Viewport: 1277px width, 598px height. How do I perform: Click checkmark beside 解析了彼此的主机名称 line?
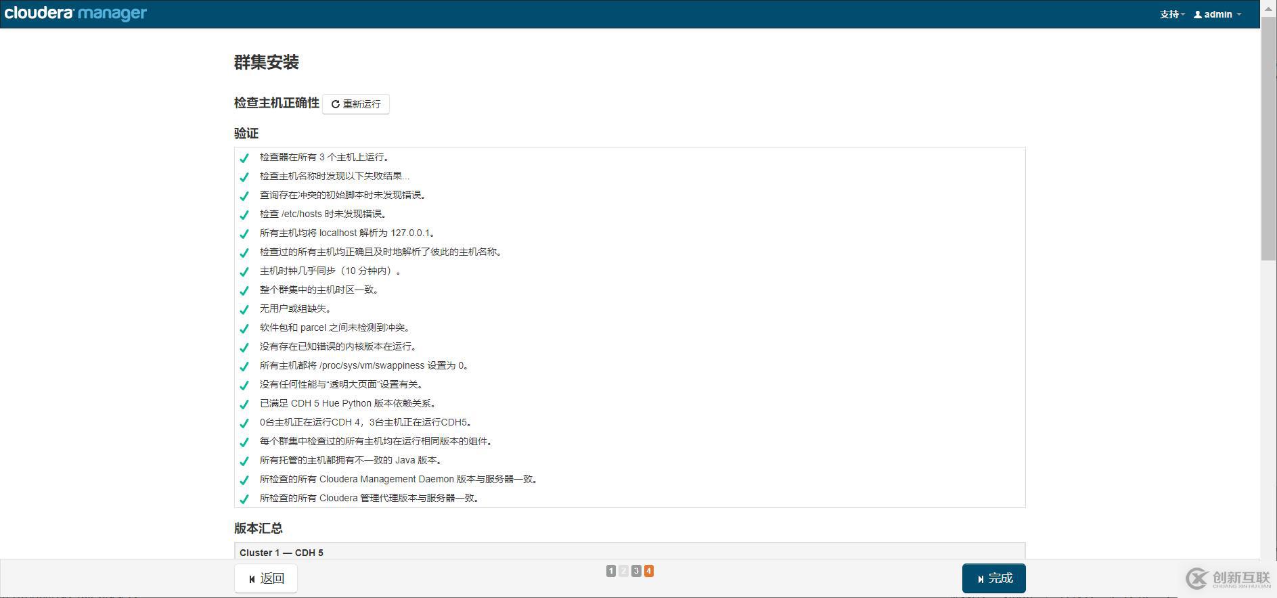pos(244,252)
